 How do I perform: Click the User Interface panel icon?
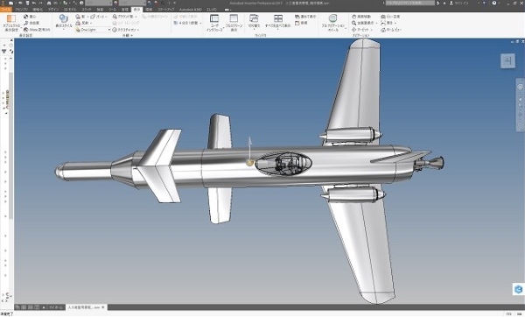coord(214,18)
